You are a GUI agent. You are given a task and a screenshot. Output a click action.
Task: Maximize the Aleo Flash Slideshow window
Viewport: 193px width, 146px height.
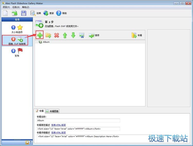pyautogui.click(x=182, y=3)
